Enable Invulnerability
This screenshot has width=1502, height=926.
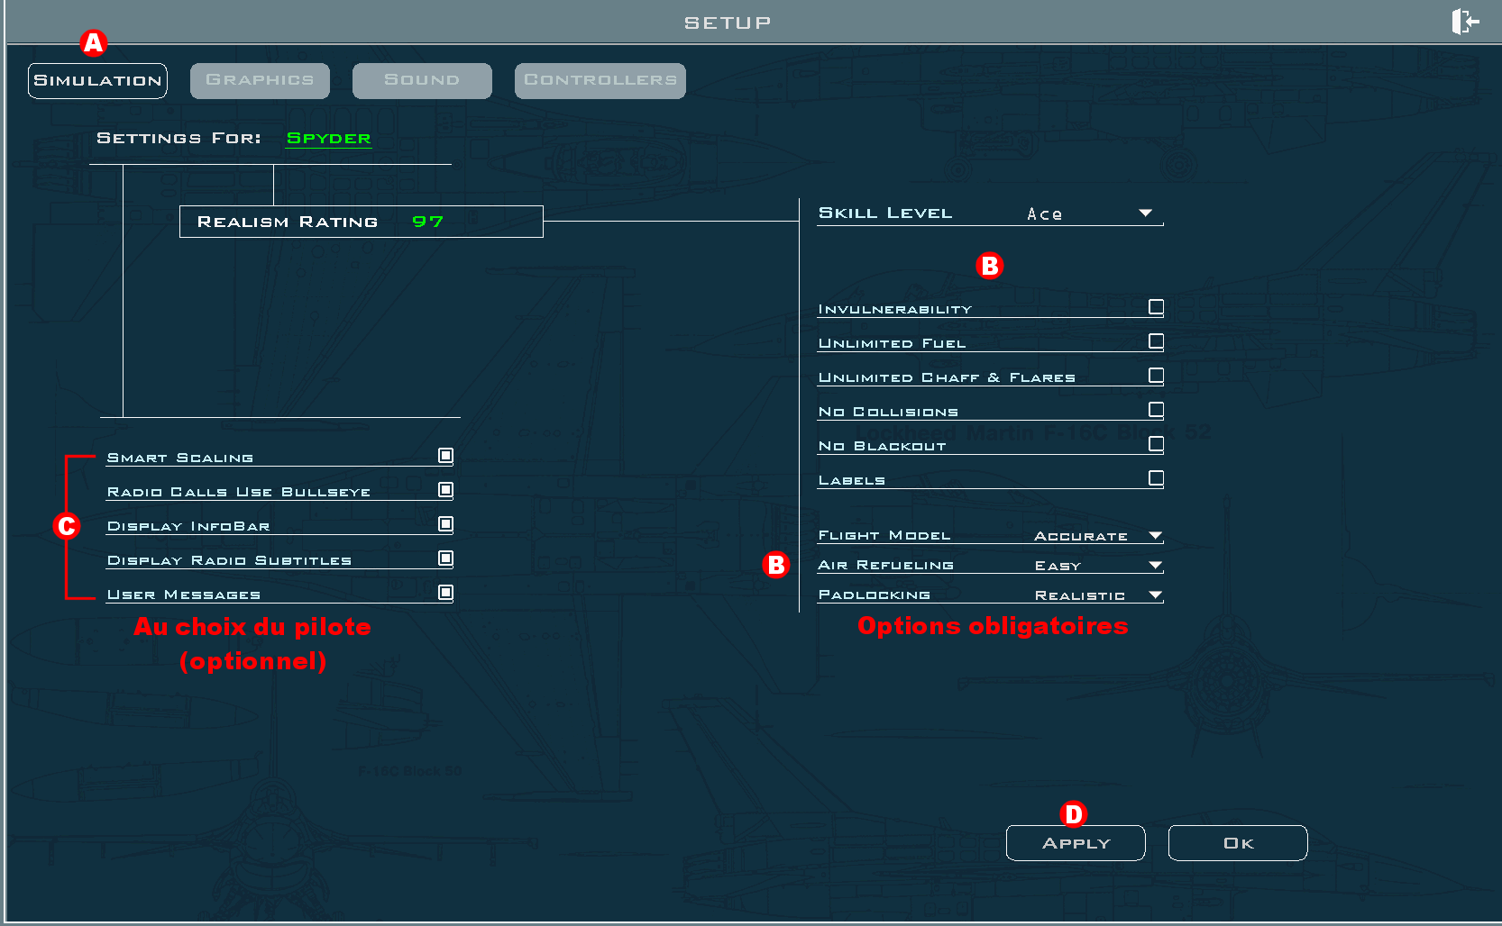tap(1156, 306)
